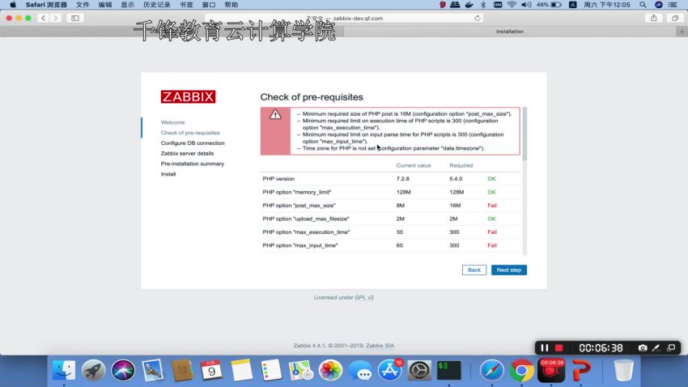Click the warning triangle icon
The width and height of the screenshot is (688, 387).
[x=275, y=114]
